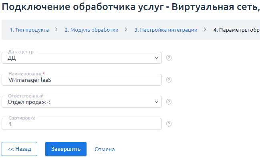Show help icon hint for Сортировка
260x158 pixels.
tap(169, 124)
